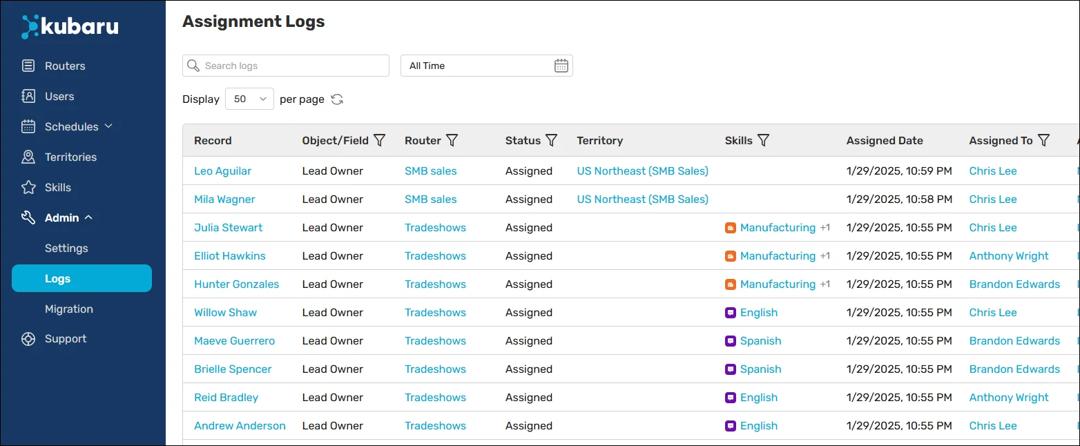Image resolution: width=1080 pixels, height=446 pixels.
Task: Click Spanish skill icon in Brielle Spencer row
Action: [x=731, y=369]
